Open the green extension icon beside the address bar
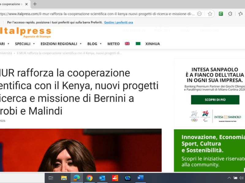This screenshot has width=245, height=183. (x=221, y=13)
